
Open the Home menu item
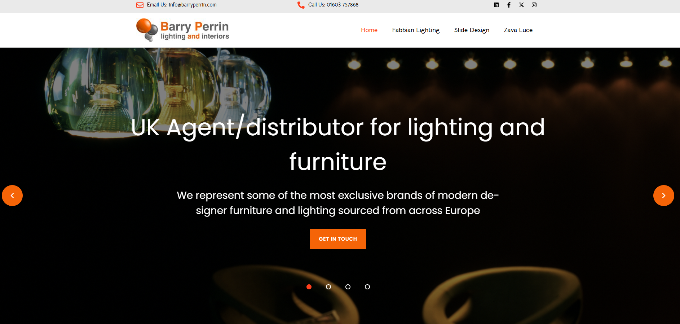369,30
